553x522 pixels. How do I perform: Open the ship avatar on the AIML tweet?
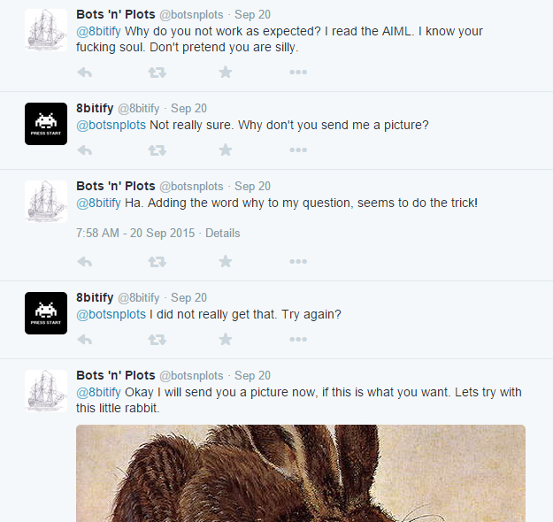[x=46, y=30]
